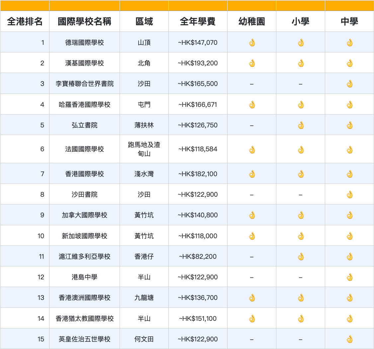Click the OK hand in 滬江維多利亞學校 primary column

coord(301,256)
